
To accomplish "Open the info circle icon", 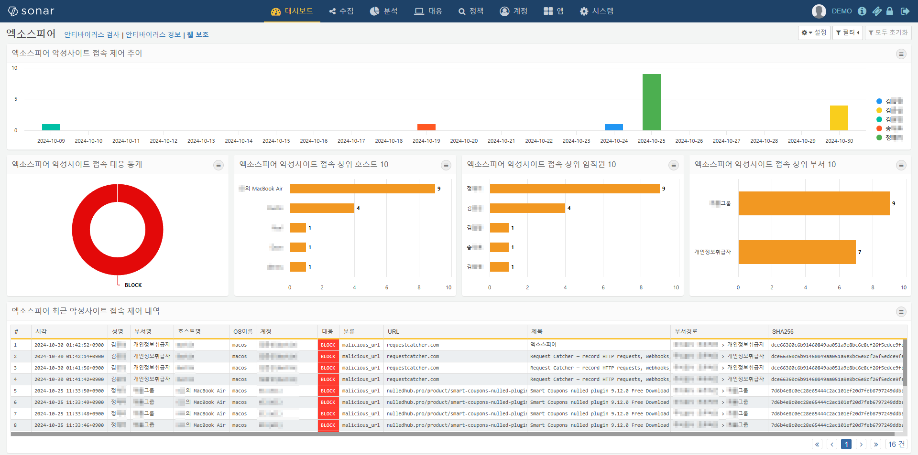I will [x=862, y=11].
